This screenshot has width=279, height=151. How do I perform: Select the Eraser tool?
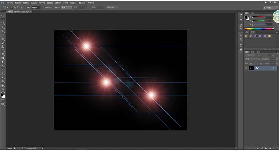(x=3, y=55)
